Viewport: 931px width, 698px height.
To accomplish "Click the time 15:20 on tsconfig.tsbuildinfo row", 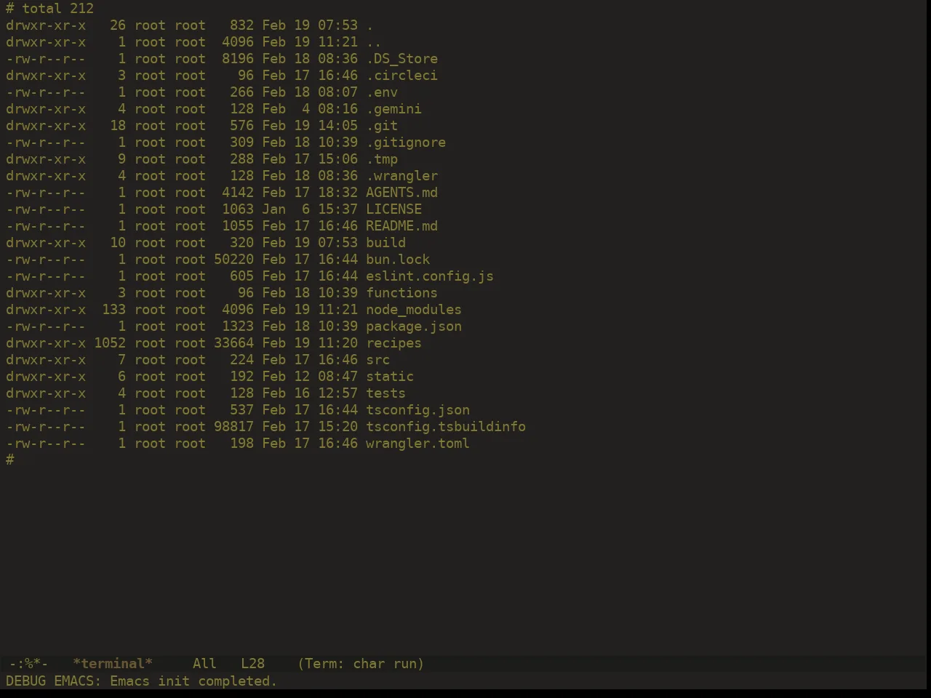I will (x=337, y=427).
